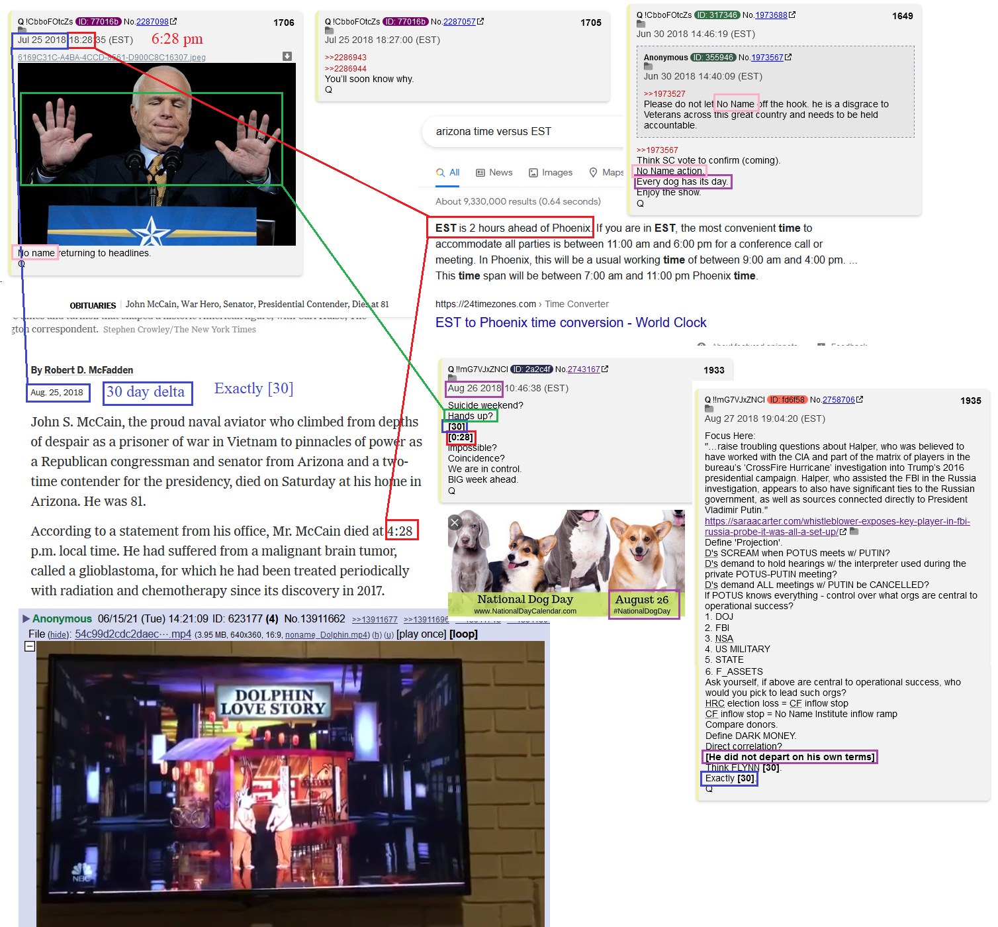Click the ID: 77016b badge in post 1705
This screenshot has height=927, width=998.
point(406,22)
